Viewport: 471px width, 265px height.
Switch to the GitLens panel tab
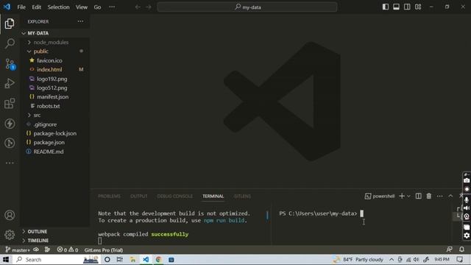242,197
